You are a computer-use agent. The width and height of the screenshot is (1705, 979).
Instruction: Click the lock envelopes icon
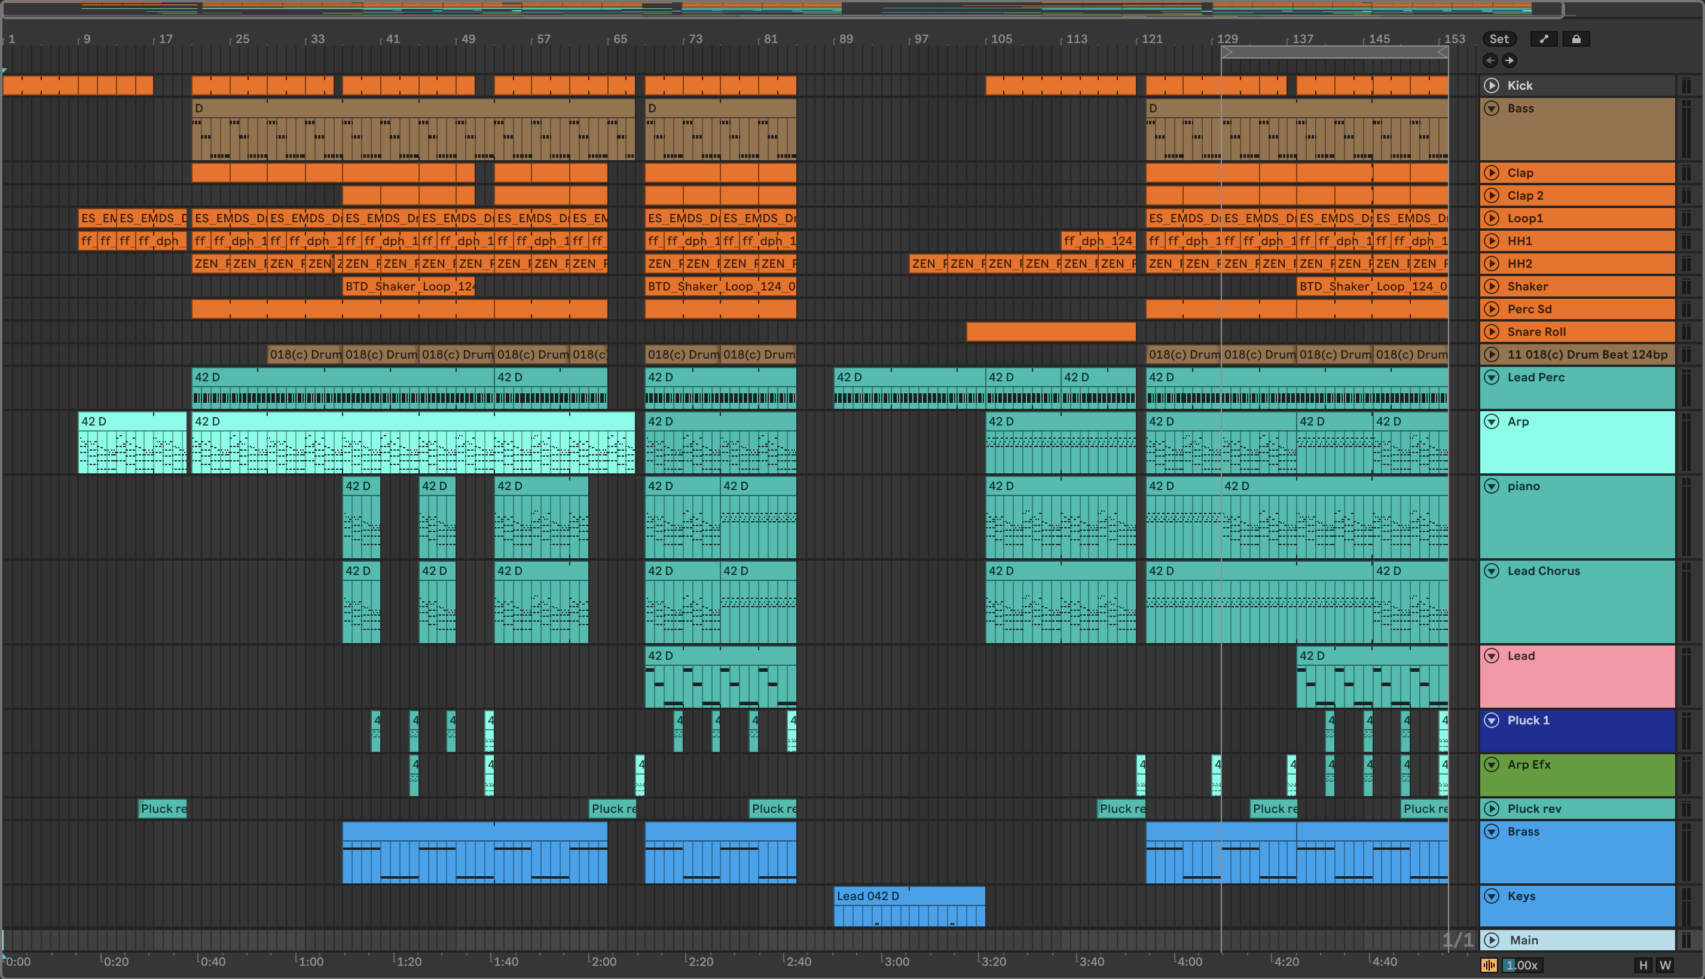pyautogui.click(x=1576, y=39)
